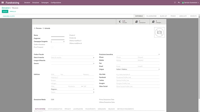This screenshot has height=112, width=200.
Task: Focus the first Email input field
Action: click(127, 66)
